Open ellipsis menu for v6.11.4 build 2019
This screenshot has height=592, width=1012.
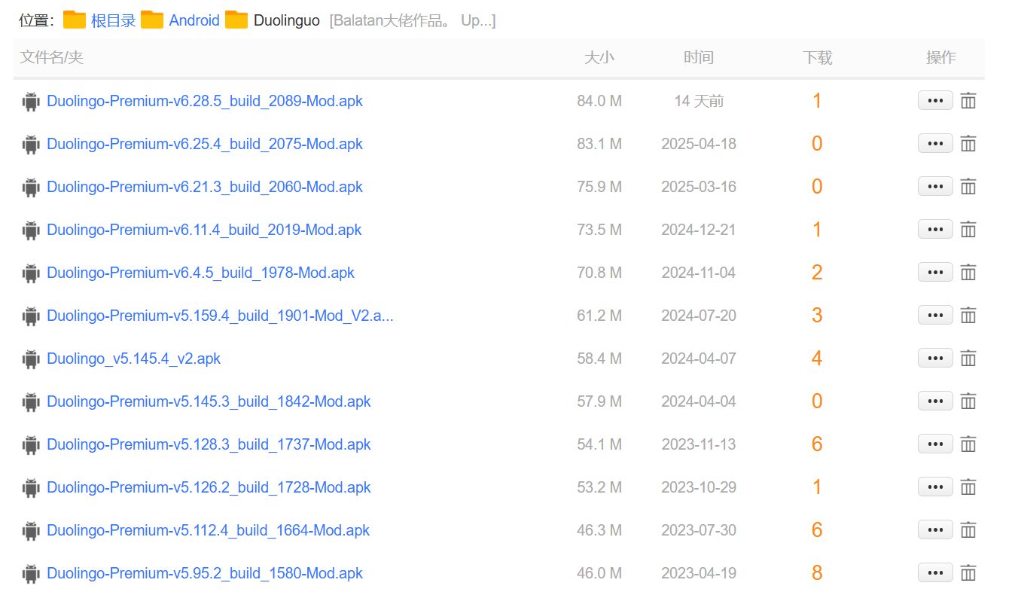[935, 229]
